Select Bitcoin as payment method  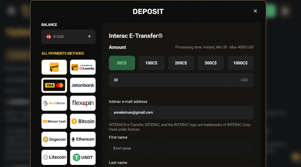83,121
